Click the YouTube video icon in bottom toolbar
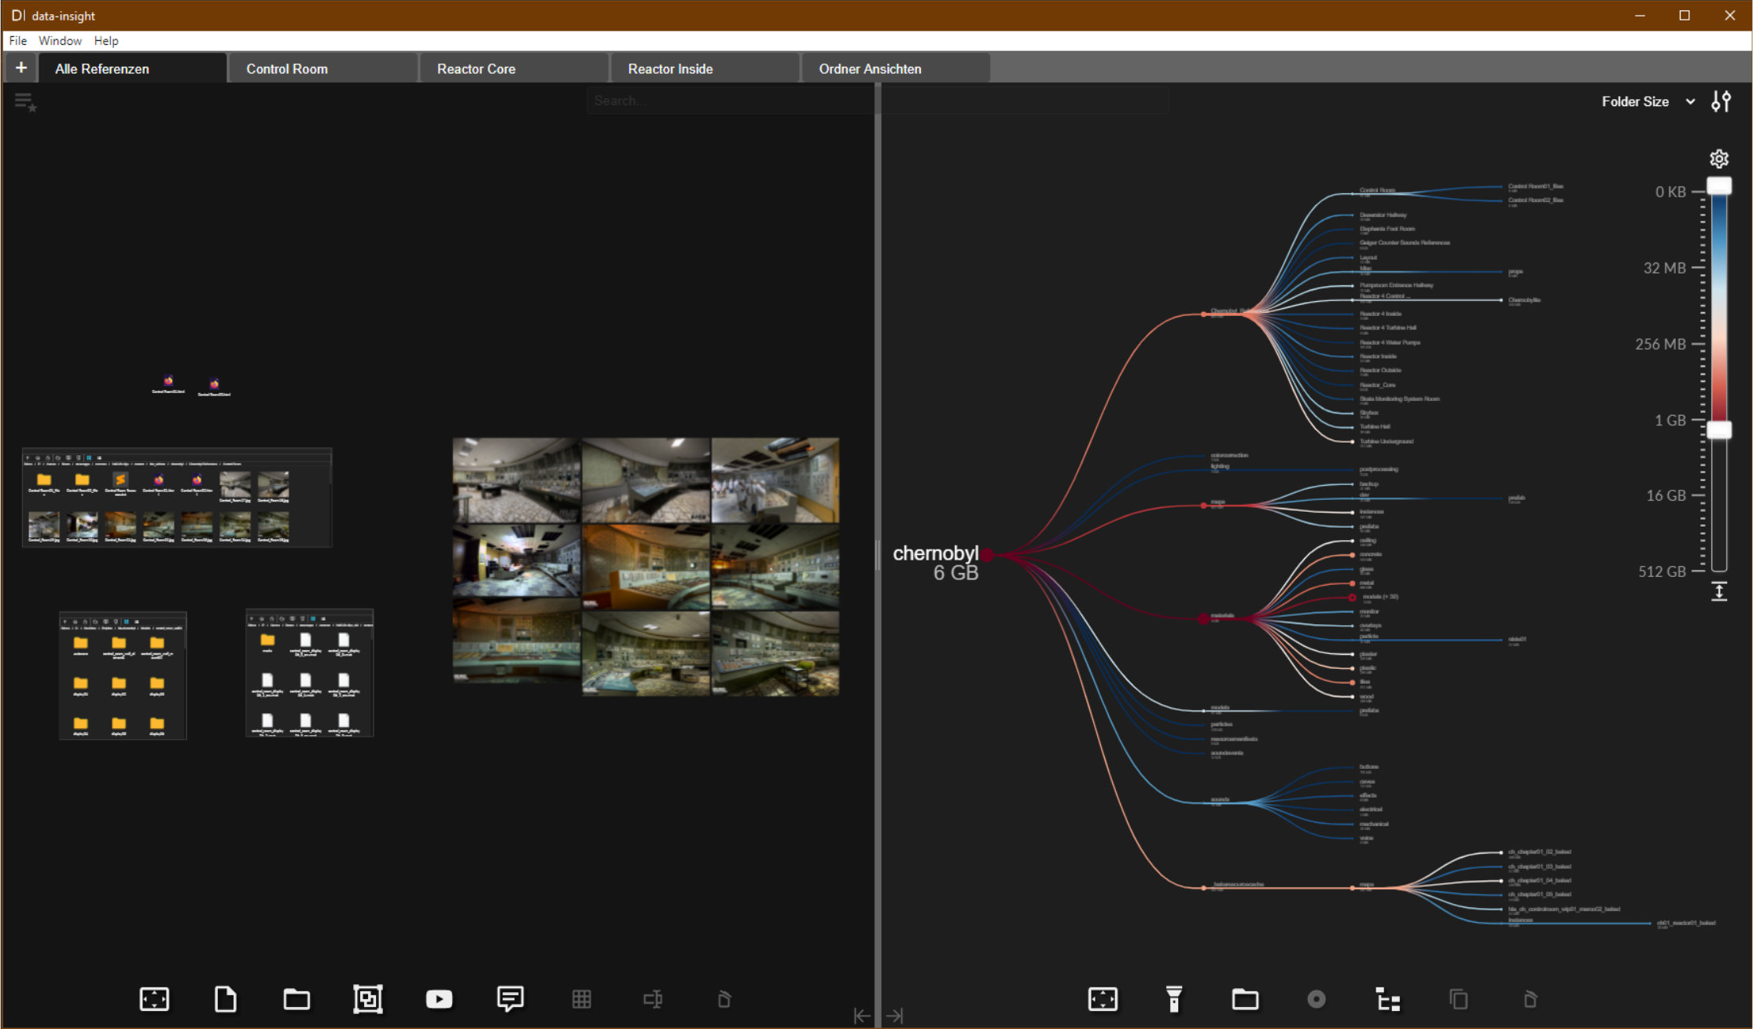This screenshot has height=1029, width=1753. [x=439, y=999]
